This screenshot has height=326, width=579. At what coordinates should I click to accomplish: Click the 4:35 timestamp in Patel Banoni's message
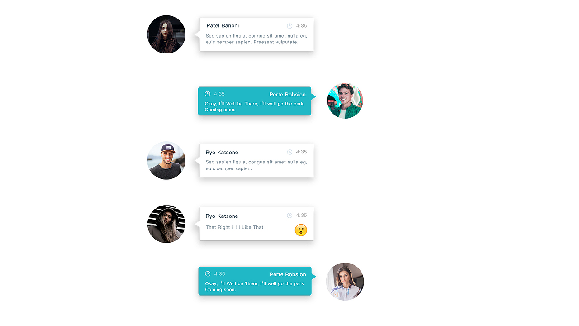301,26
